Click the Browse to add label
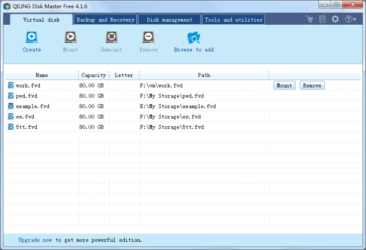 click(x=194, y=49)
